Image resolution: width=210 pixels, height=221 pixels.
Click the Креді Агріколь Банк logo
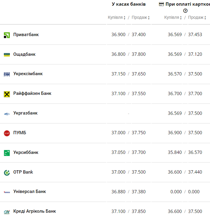coord(7,212)
